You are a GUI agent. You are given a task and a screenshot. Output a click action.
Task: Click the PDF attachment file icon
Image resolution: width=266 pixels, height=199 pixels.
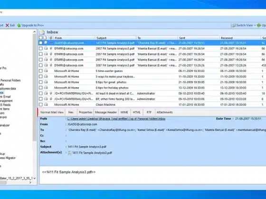tap(69, 153)
